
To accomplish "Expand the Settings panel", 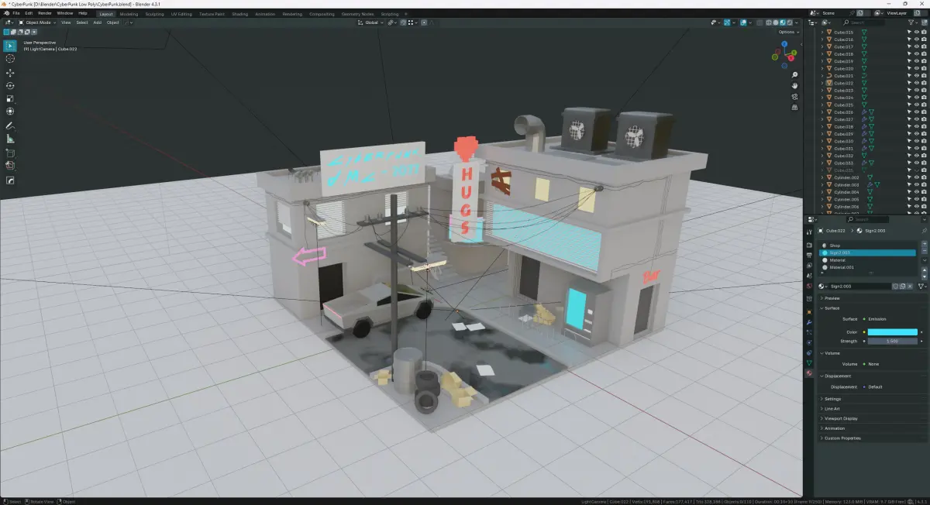I will tap(832, 399).
